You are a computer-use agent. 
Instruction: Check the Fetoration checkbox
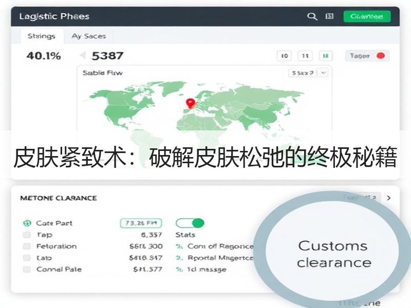coord(27,246)
